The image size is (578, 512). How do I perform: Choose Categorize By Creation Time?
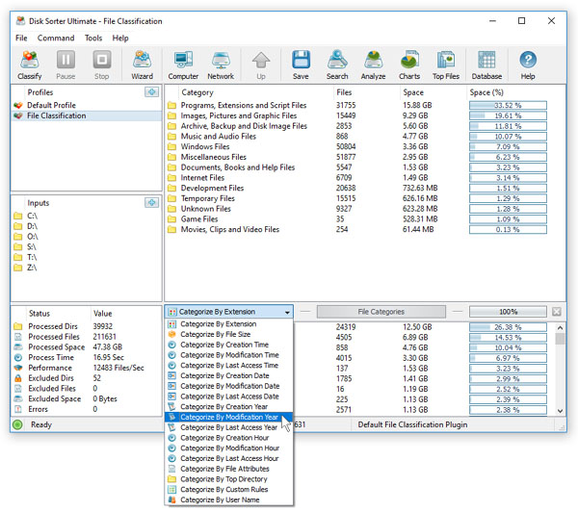pyautogui.click(x=229, y=345)
